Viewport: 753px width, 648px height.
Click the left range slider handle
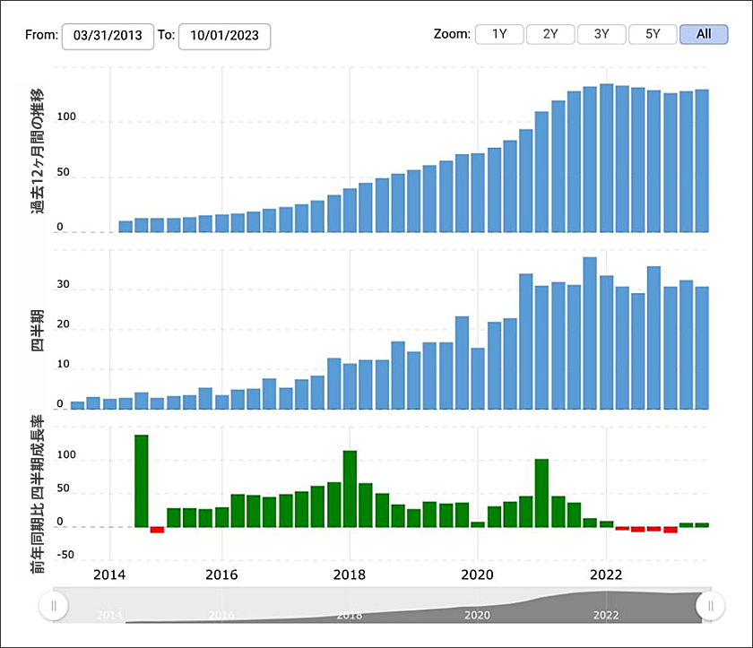pyautogui.click(x=53, y=606)
